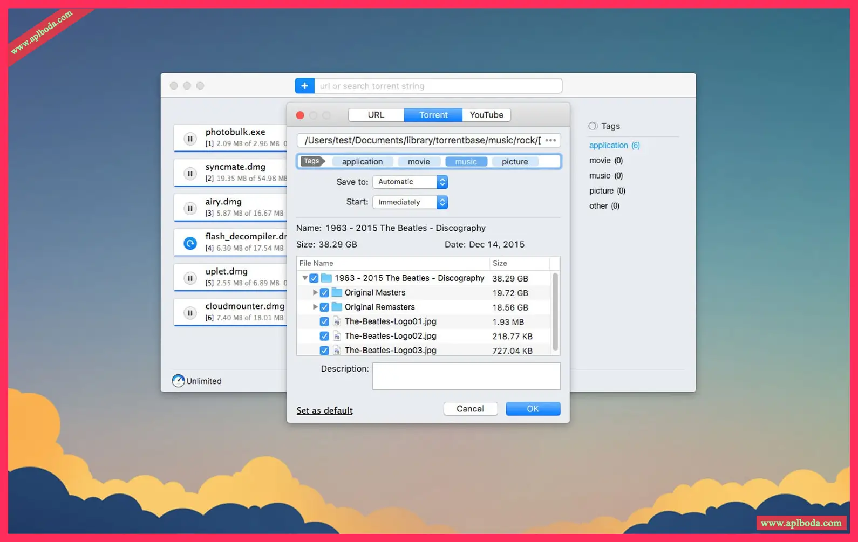The image size is (858, 542).
Task: Pause the syncmate.dmg download
Action: [190, 174]
